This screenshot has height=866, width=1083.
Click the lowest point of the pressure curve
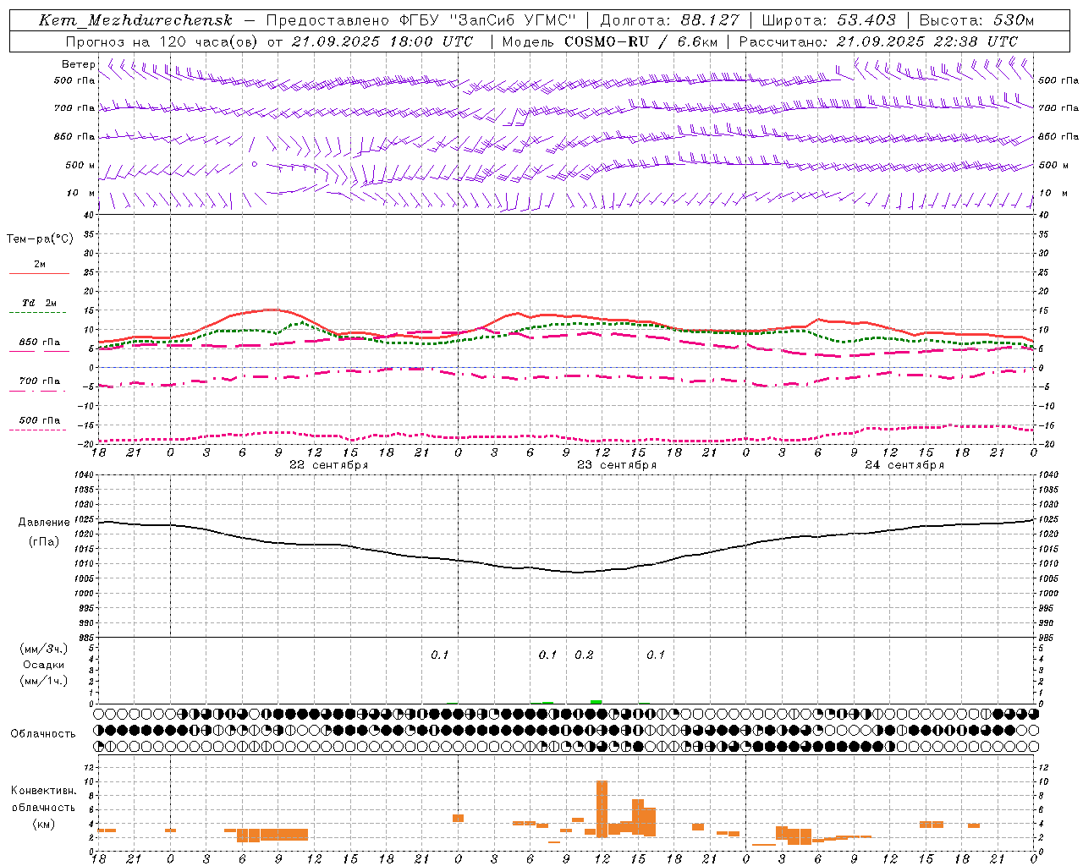pyautogui.click(x=579, y=573)
